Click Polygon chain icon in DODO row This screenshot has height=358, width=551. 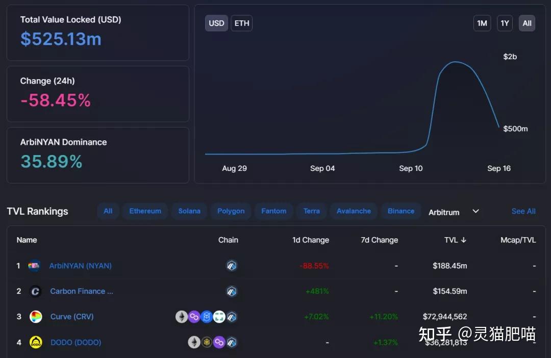(x=219, y=342)
